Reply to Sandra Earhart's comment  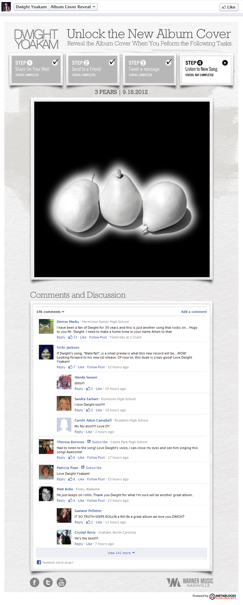coord(79,410)
